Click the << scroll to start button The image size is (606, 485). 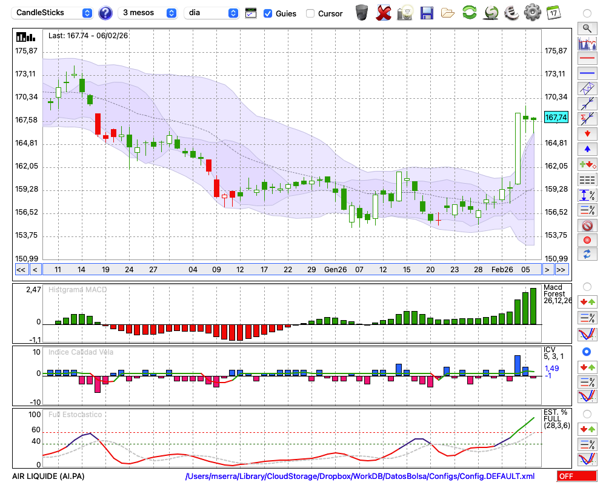point(21,270)
